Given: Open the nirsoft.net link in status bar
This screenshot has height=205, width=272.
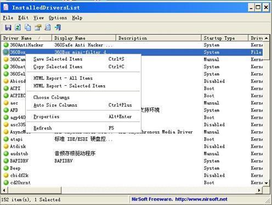Looking at the screenshot, I should 201,199.
